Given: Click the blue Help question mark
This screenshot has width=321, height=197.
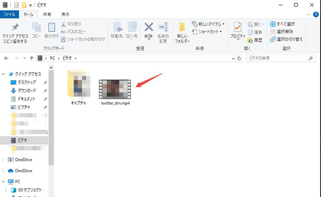Looking at the screenshot, I should (x=315, y=14).
